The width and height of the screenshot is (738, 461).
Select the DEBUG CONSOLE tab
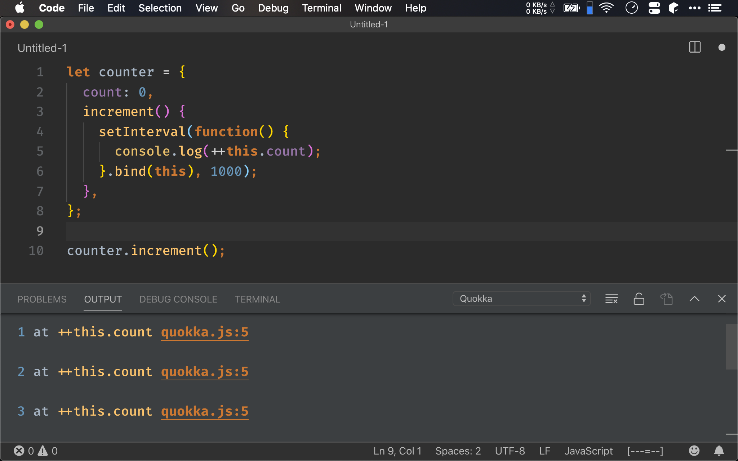click(x=177, y=299)
